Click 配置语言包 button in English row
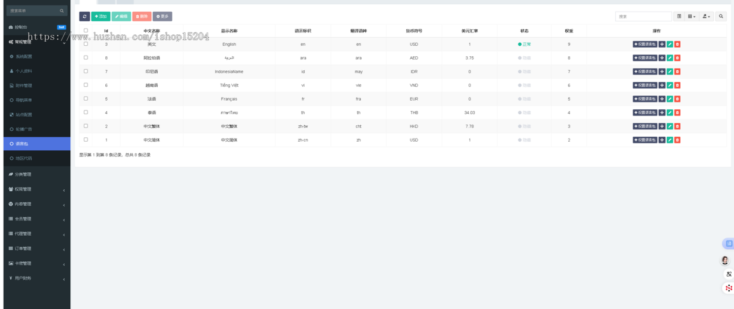The width and height of the screenshot is (734, 309). (x=645, y=45)
